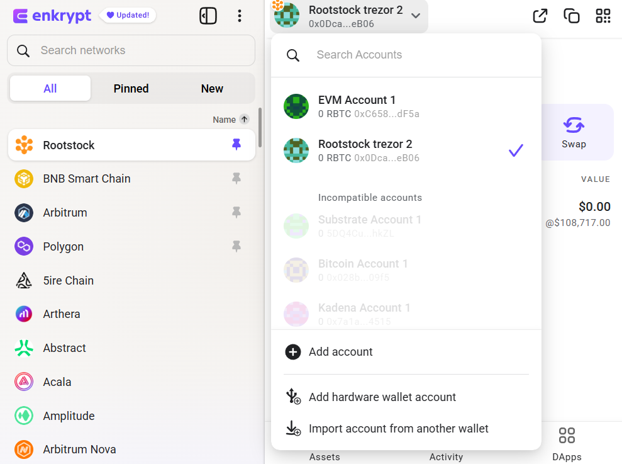Select Arthera network name
Image resolution: width=622 pixels, height=464 pixels.
click(62, 314)
